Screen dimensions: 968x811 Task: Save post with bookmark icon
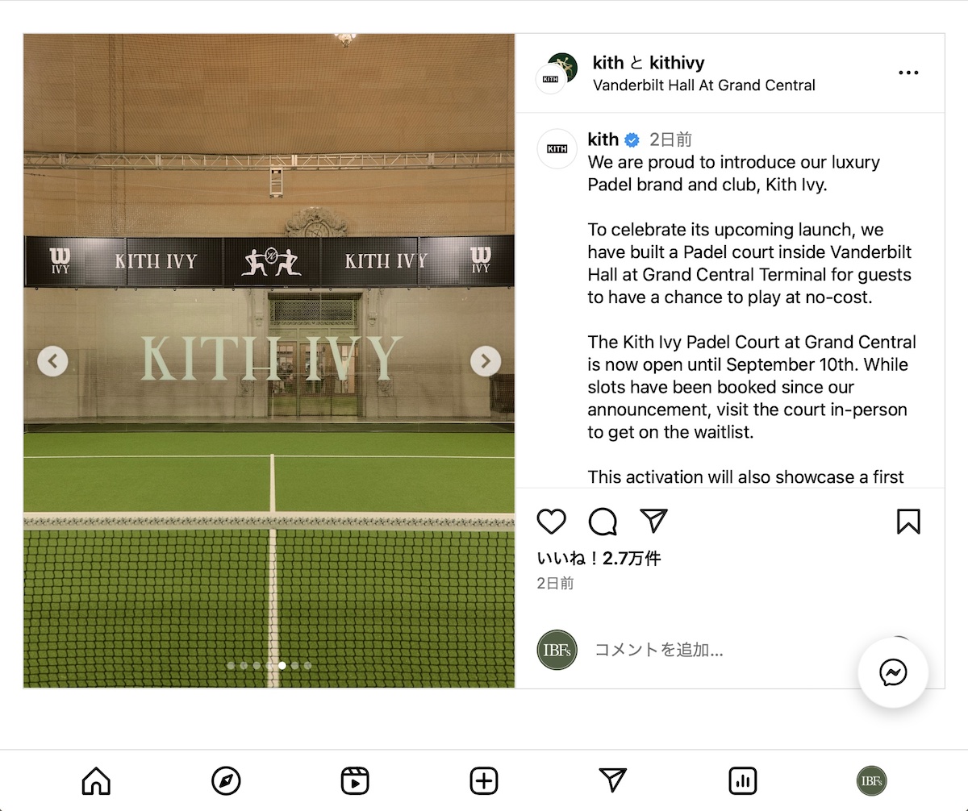[x=908, y=522]
